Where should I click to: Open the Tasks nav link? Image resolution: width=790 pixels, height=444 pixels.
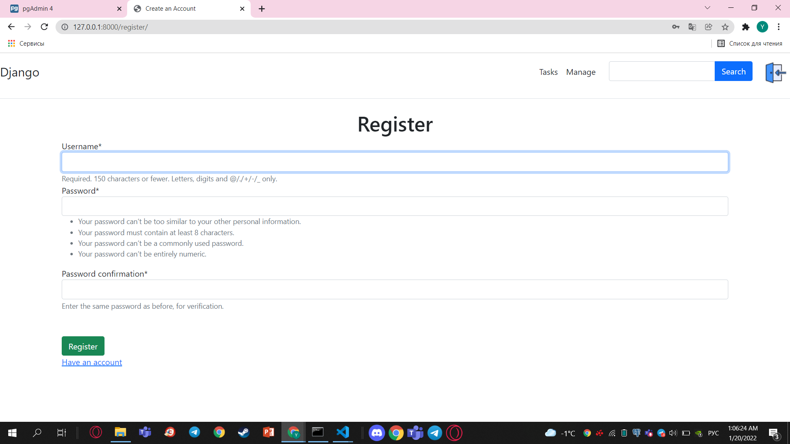point(548,72)
